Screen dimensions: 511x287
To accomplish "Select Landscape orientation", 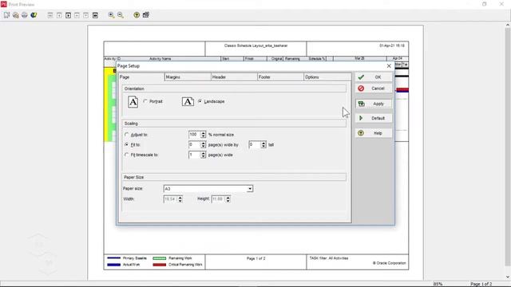I will (x=200, y=101).
